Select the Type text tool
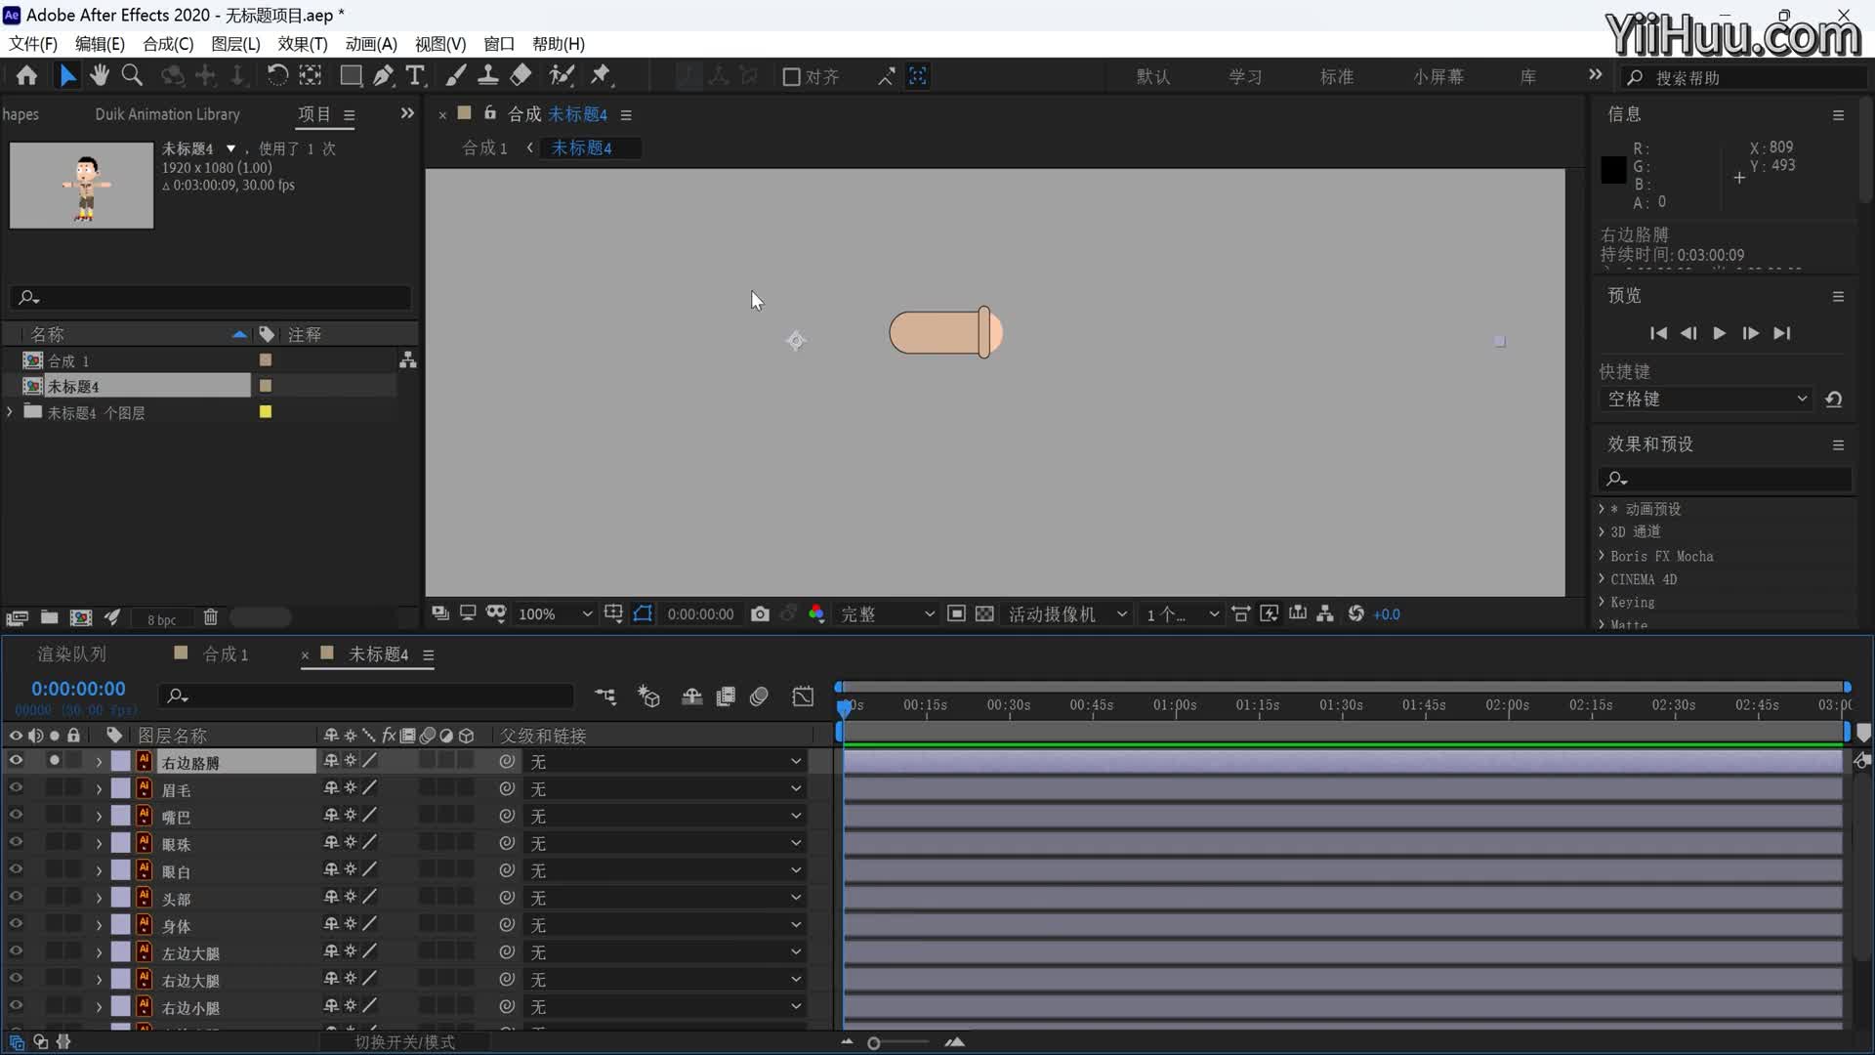 [x=415, y=76]
